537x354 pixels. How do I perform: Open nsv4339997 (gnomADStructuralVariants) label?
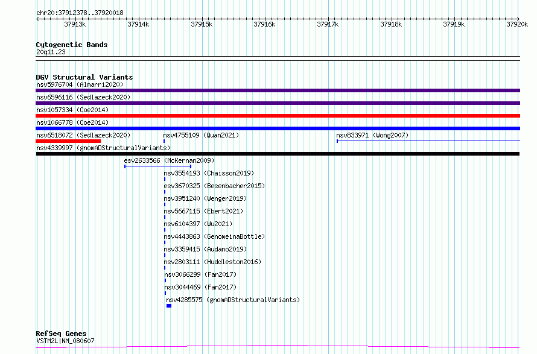point(103,148)
